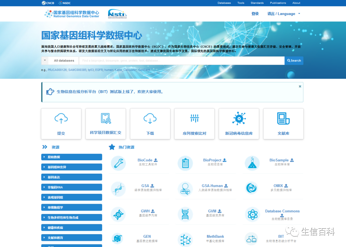Open the GEN title link
346x247 pixels.
tap(147, 236)
